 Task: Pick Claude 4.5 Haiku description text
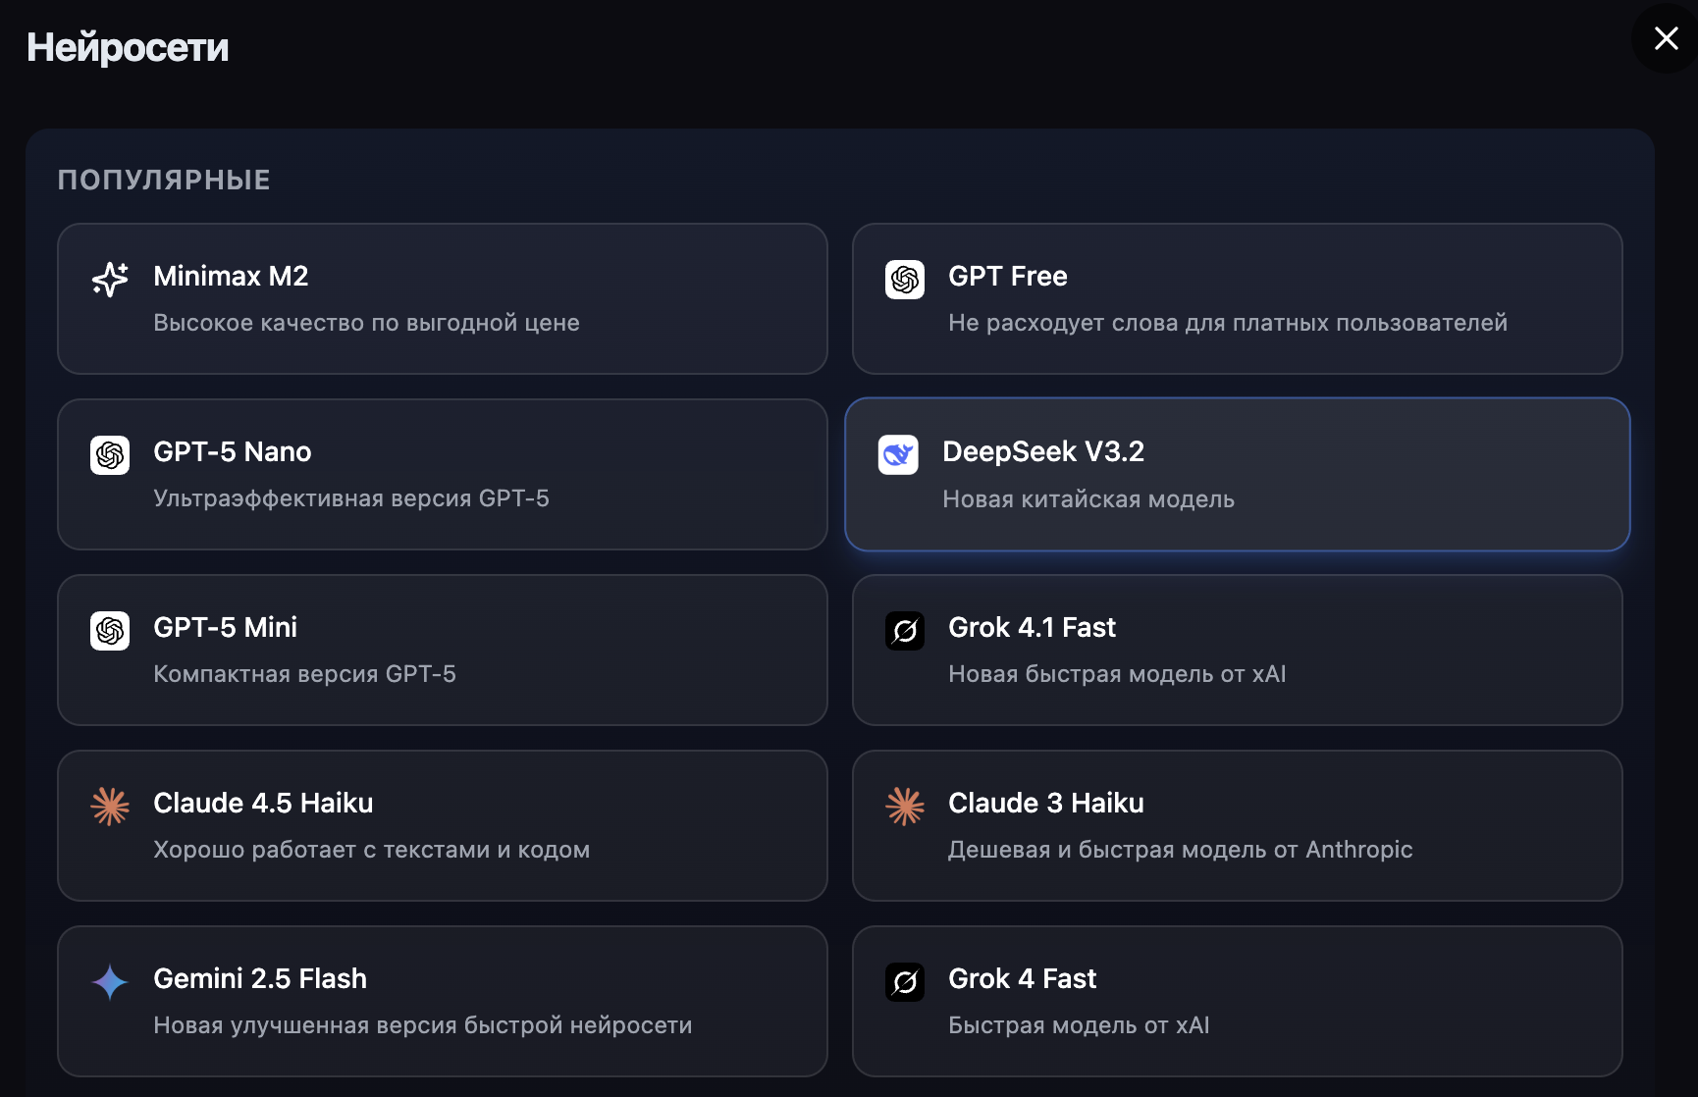click(x=371, y=850)
